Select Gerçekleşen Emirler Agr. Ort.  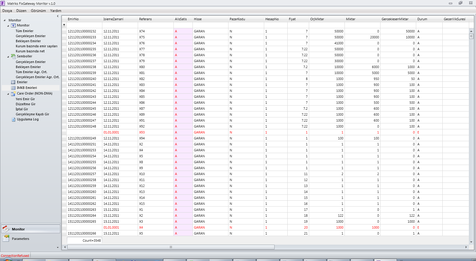[37, 77]
